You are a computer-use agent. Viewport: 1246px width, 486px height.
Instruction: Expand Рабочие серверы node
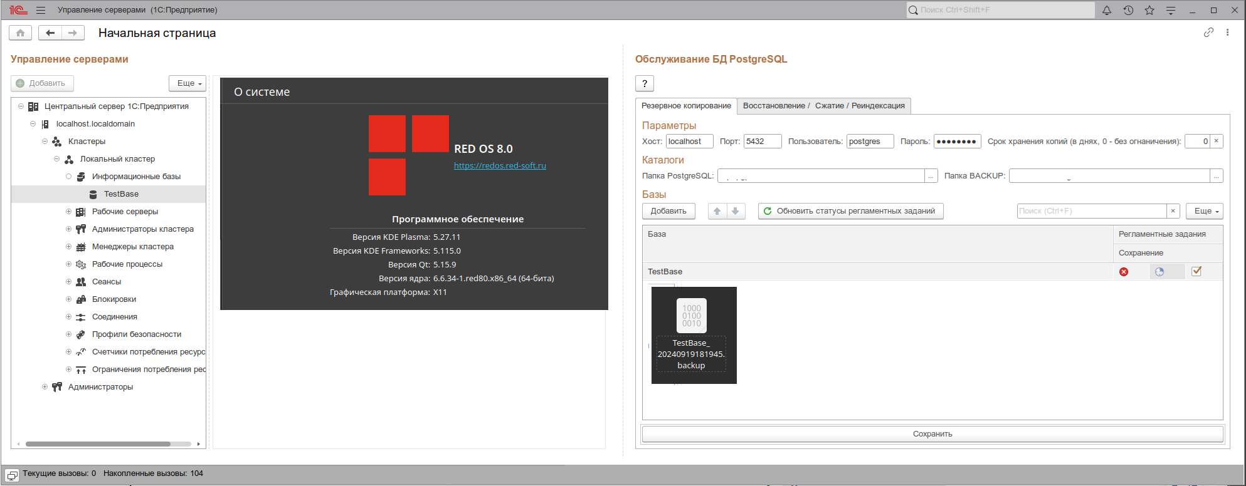tap(68, 212)
